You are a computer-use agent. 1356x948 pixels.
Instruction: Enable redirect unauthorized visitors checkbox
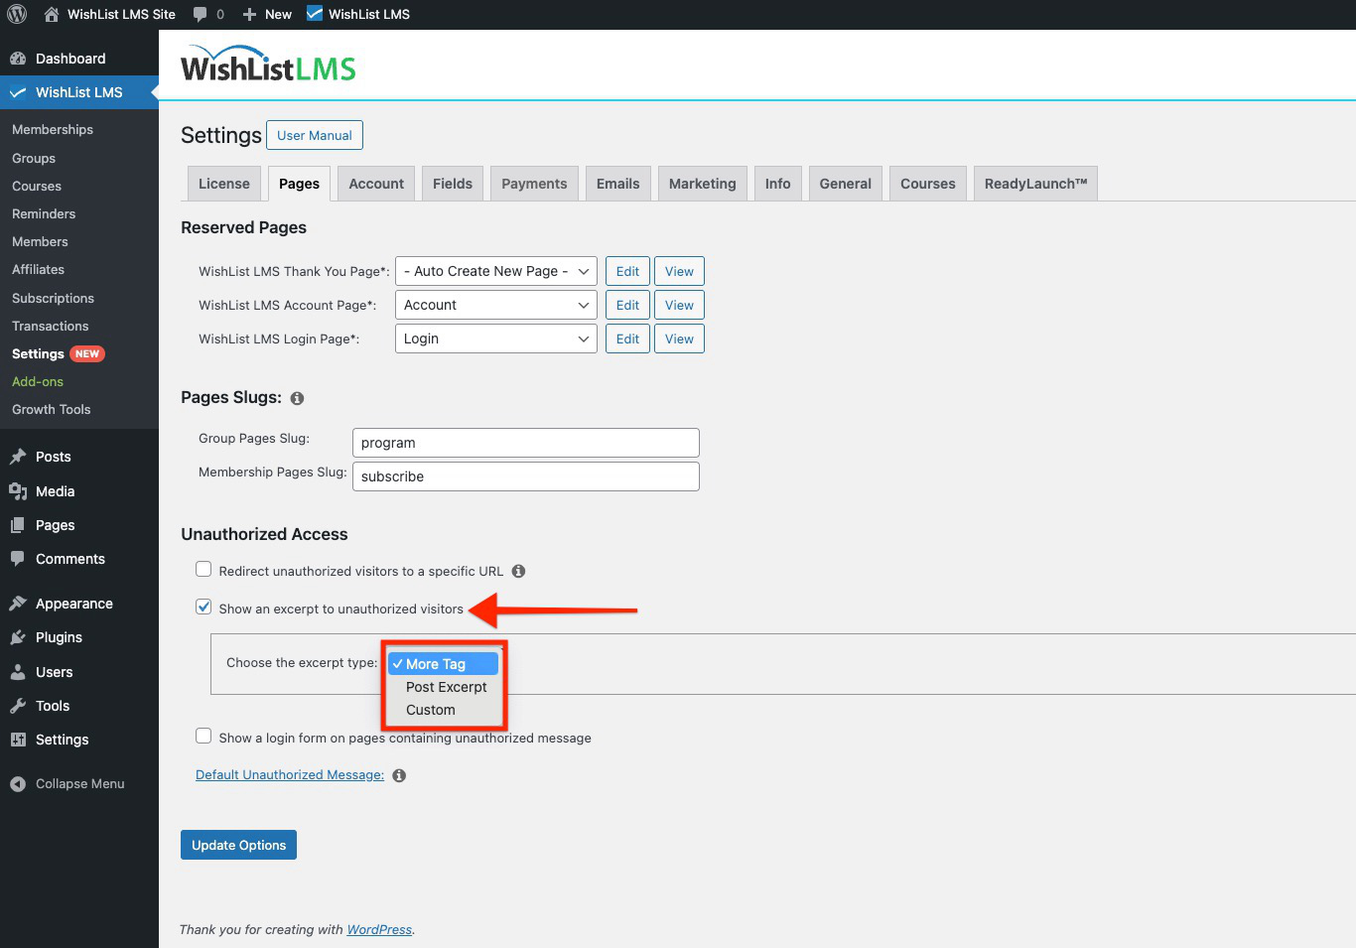203,570
